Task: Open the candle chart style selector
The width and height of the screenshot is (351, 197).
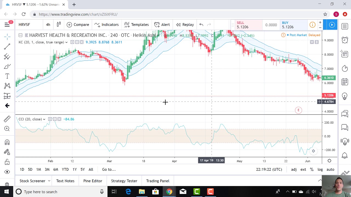Action: [x=59, y=25]
